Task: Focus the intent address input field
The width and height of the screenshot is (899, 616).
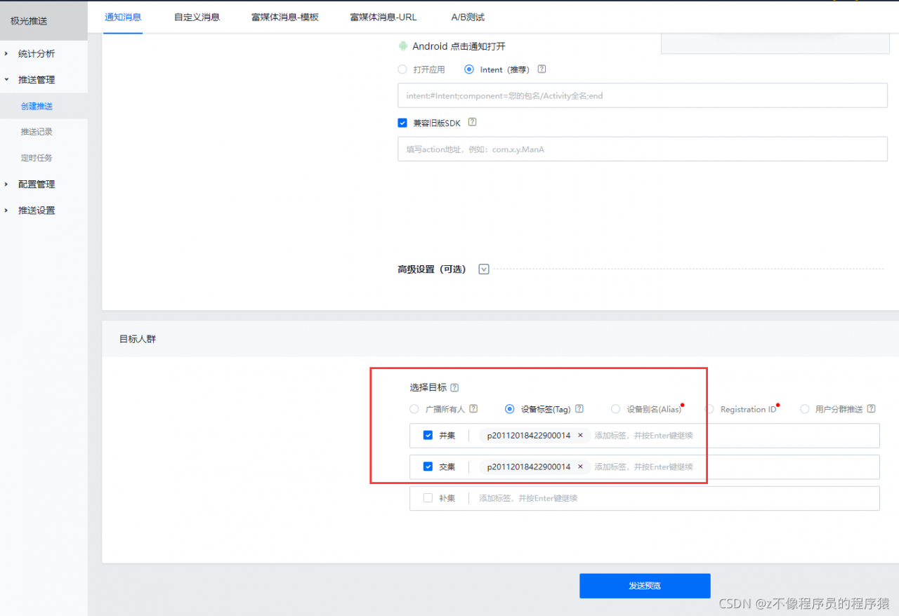Action: [643, 95]
